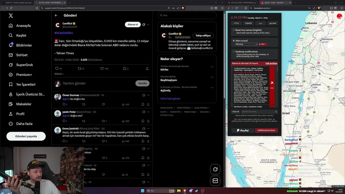The image size is (345, 194).
Task: Open more options on Ömer Durmaz reply
Action: tap(148, 95)
